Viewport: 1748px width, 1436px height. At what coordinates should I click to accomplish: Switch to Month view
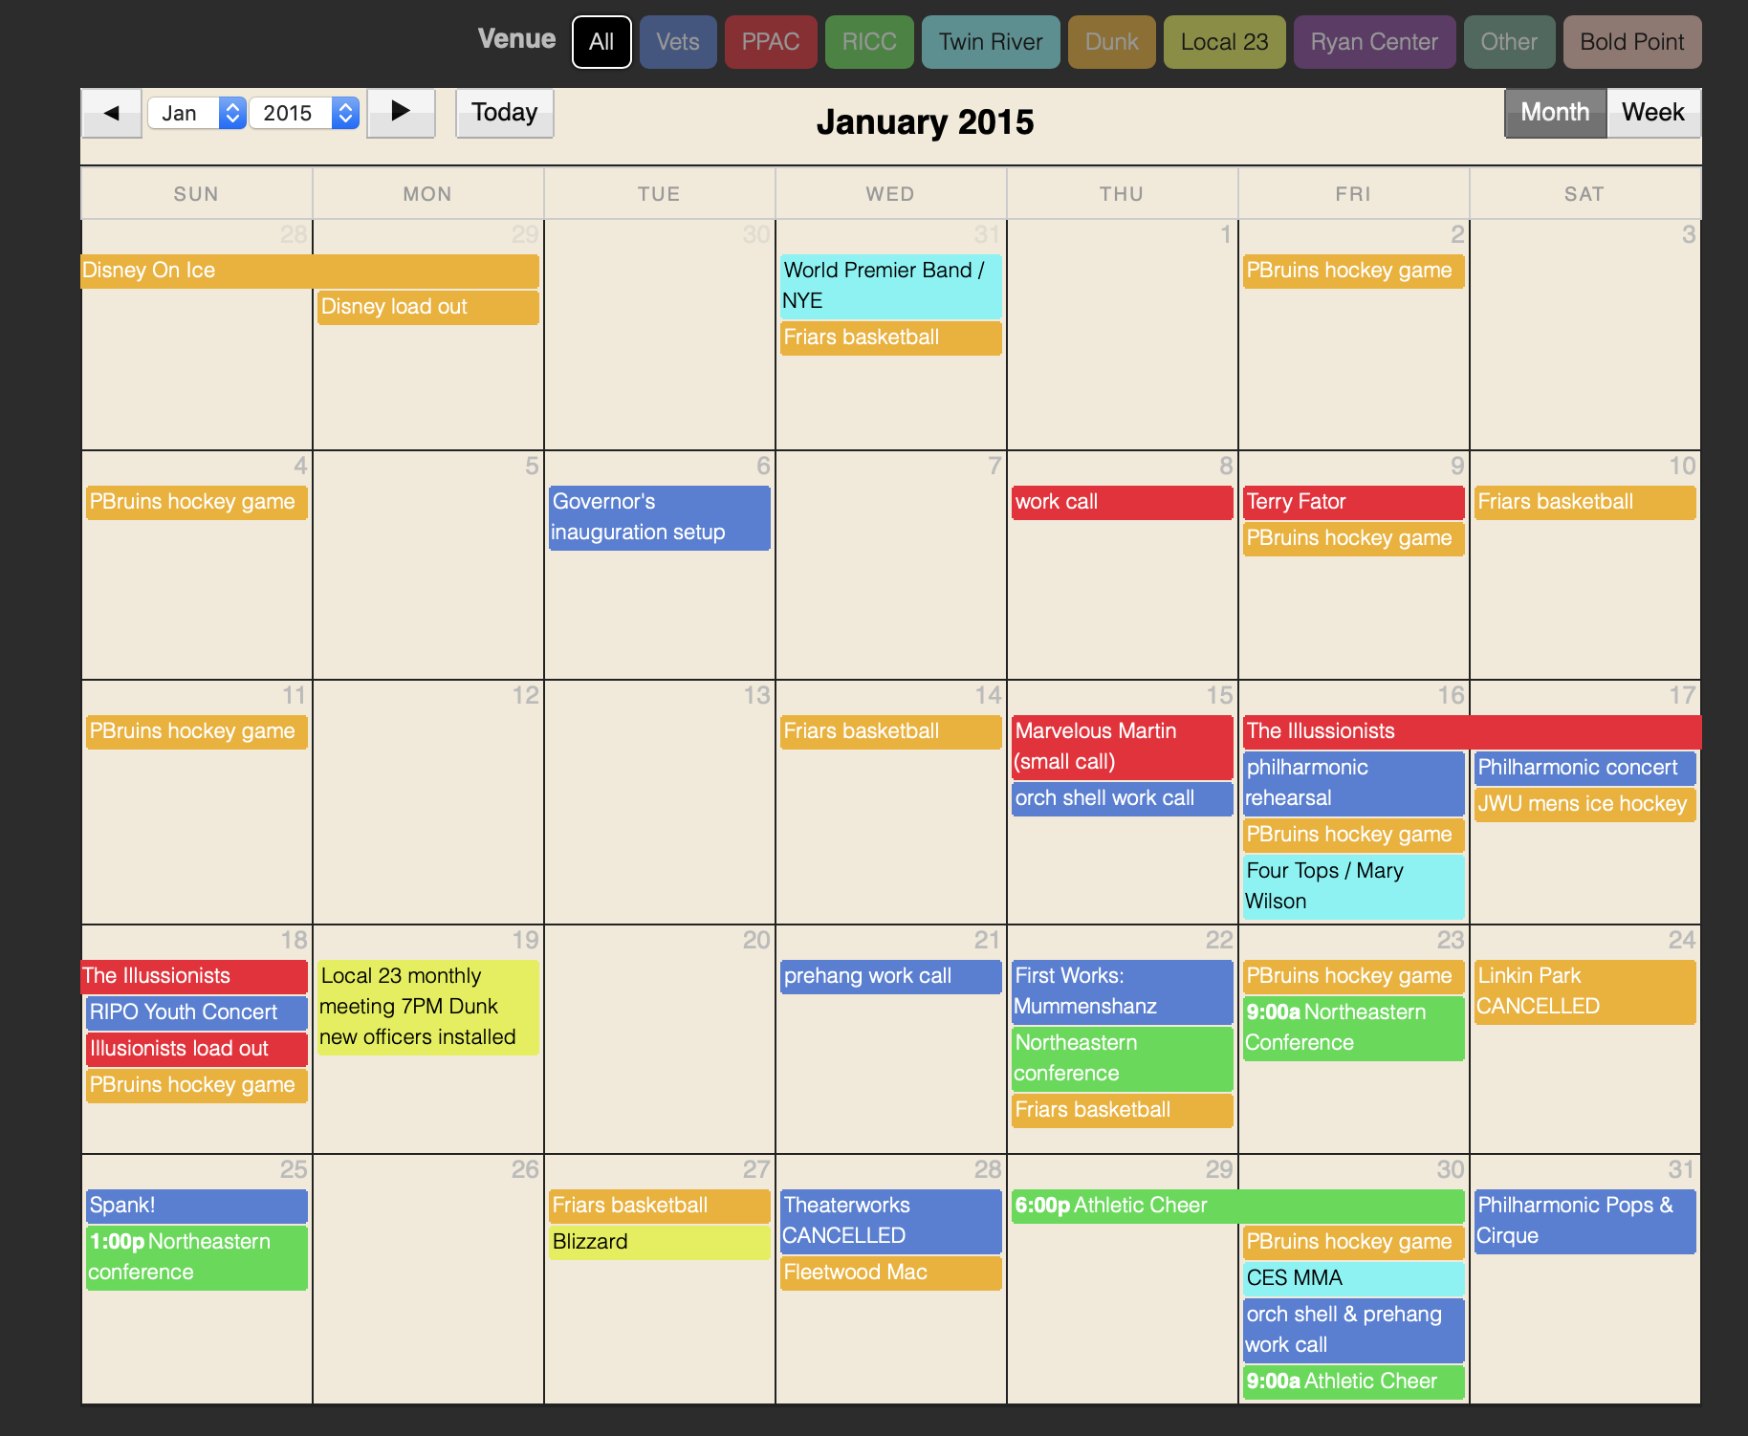1555,114
